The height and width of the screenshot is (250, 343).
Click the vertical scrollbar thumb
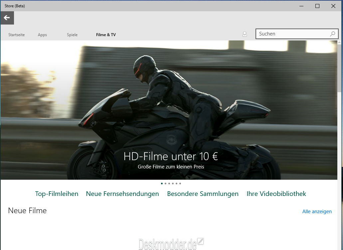tap(339, 68)
